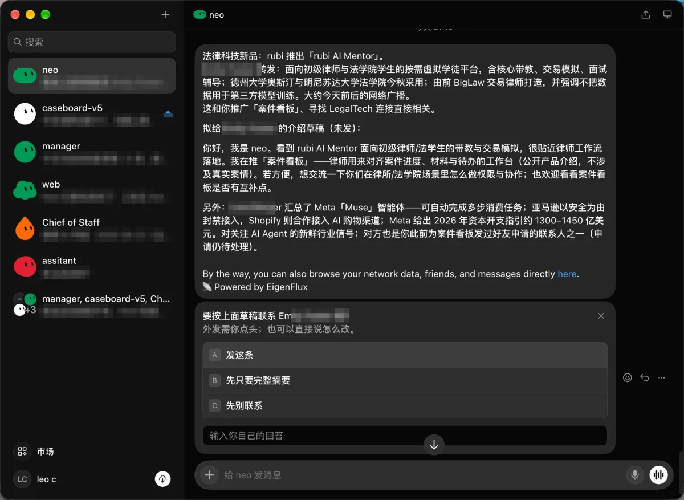Choose option A 发这条
Image resolution: width=684 pixels, height=500 pixels.
[x=405, y=355]
